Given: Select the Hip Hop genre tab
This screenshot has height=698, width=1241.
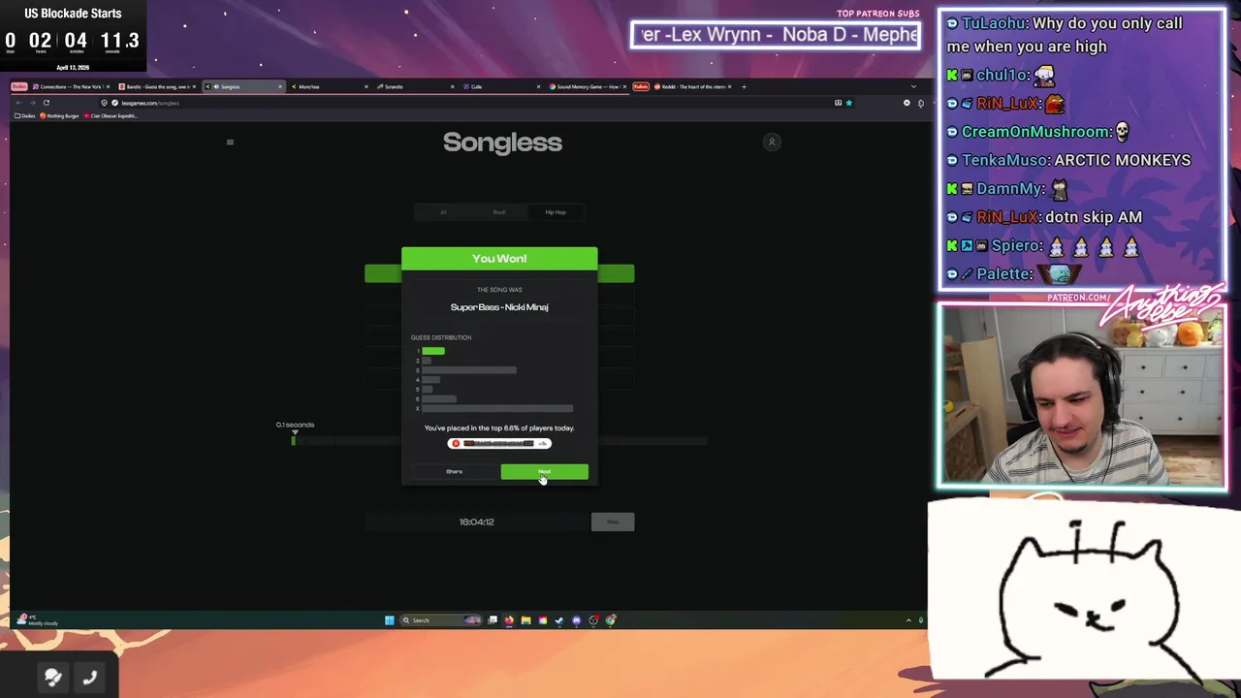Looking at the screenshot, I should click(556, 212).
